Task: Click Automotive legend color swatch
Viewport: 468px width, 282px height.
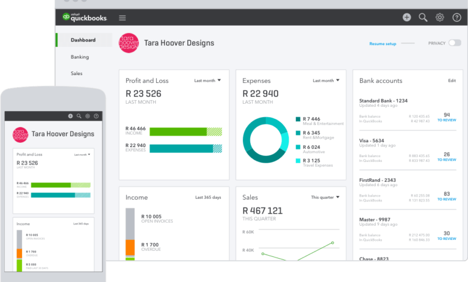Action: click(298, 147)
